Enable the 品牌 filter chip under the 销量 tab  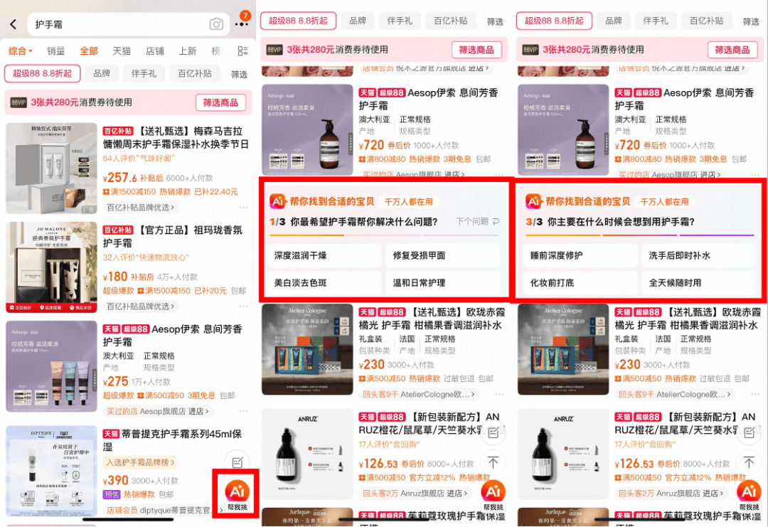102,73
